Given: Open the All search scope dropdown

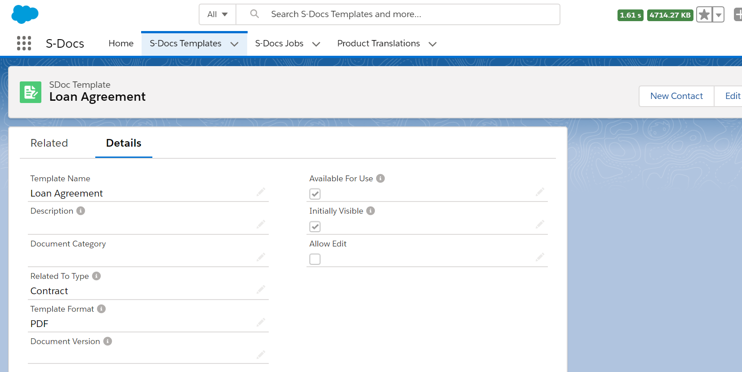Looking at the screenshot, I should [218, 14].
